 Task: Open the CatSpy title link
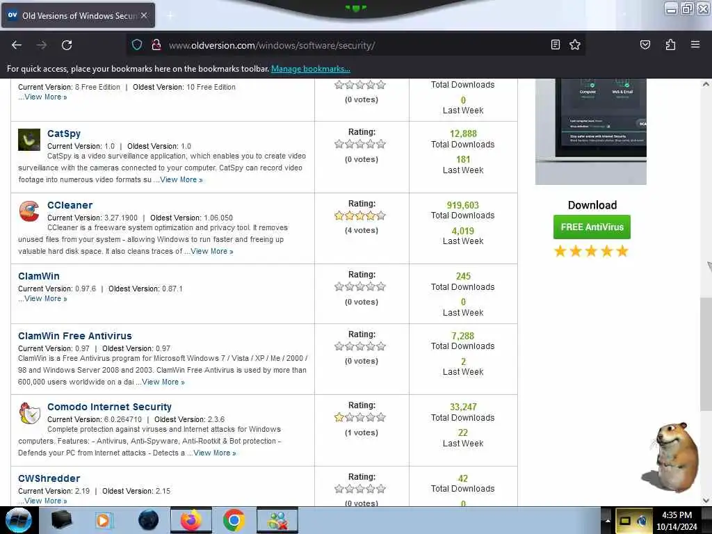click(64, 133)
